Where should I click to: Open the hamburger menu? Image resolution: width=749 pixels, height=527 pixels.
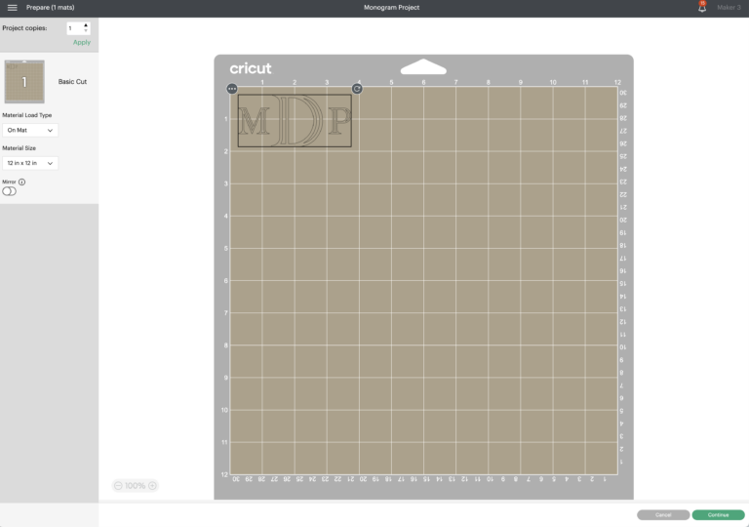[x=13, y=7]
